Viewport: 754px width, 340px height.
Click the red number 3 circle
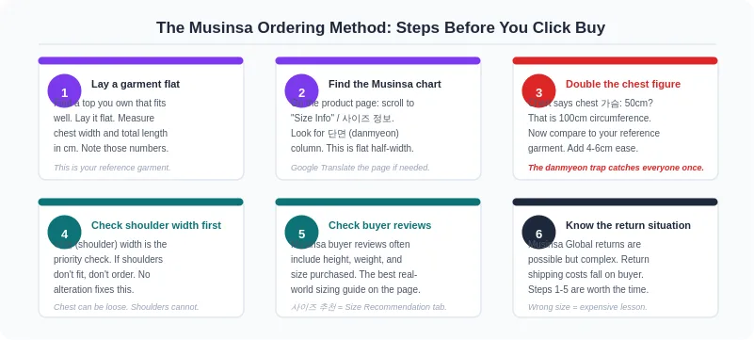538,91
